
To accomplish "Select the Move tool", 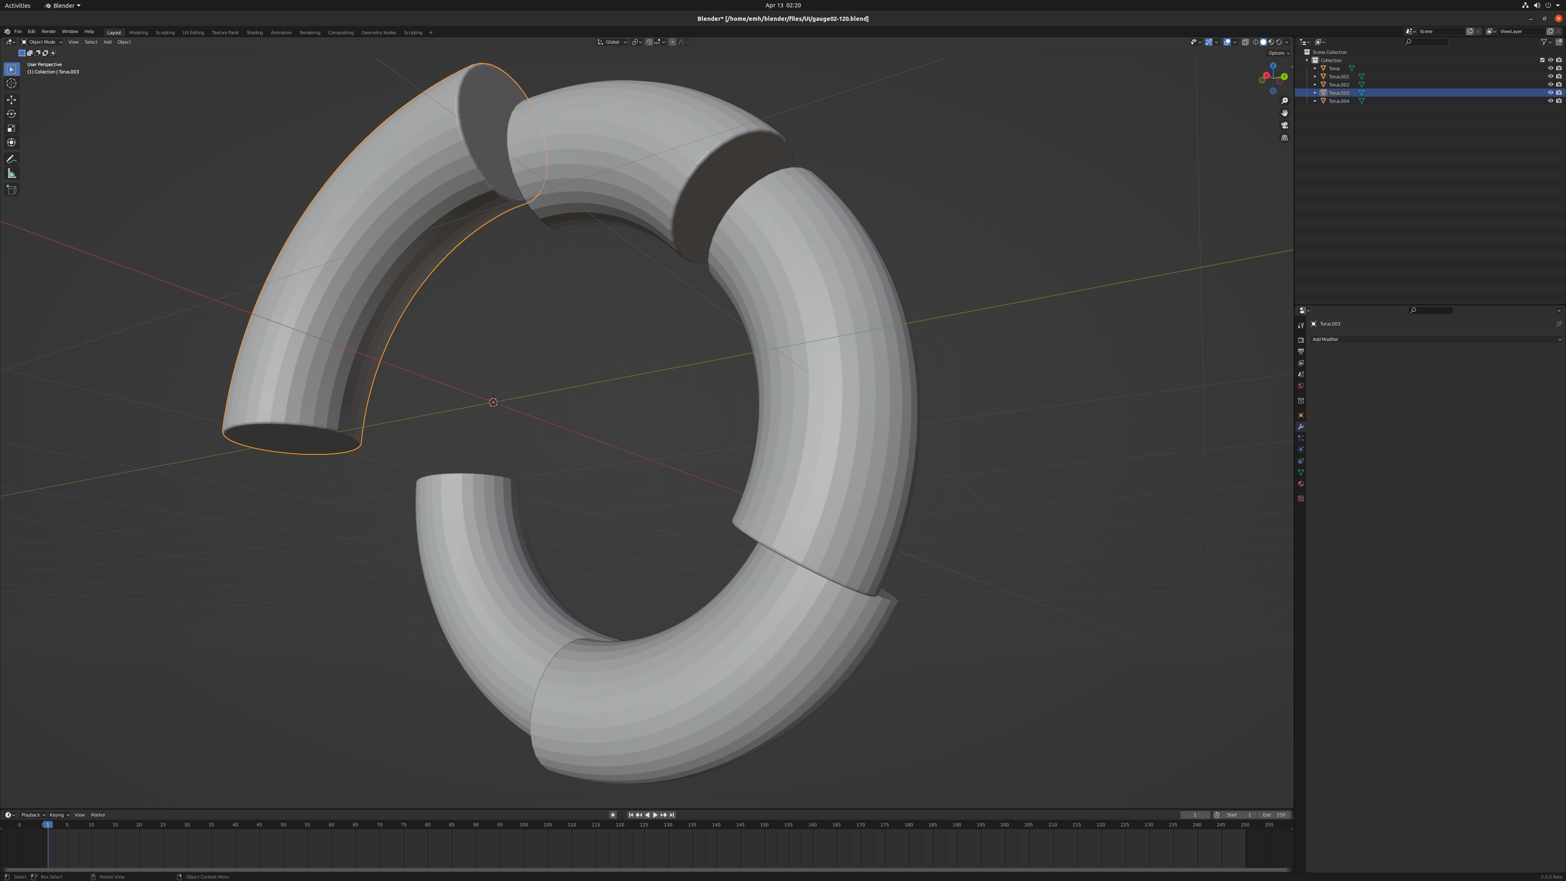I will click(x=11, y=100).
